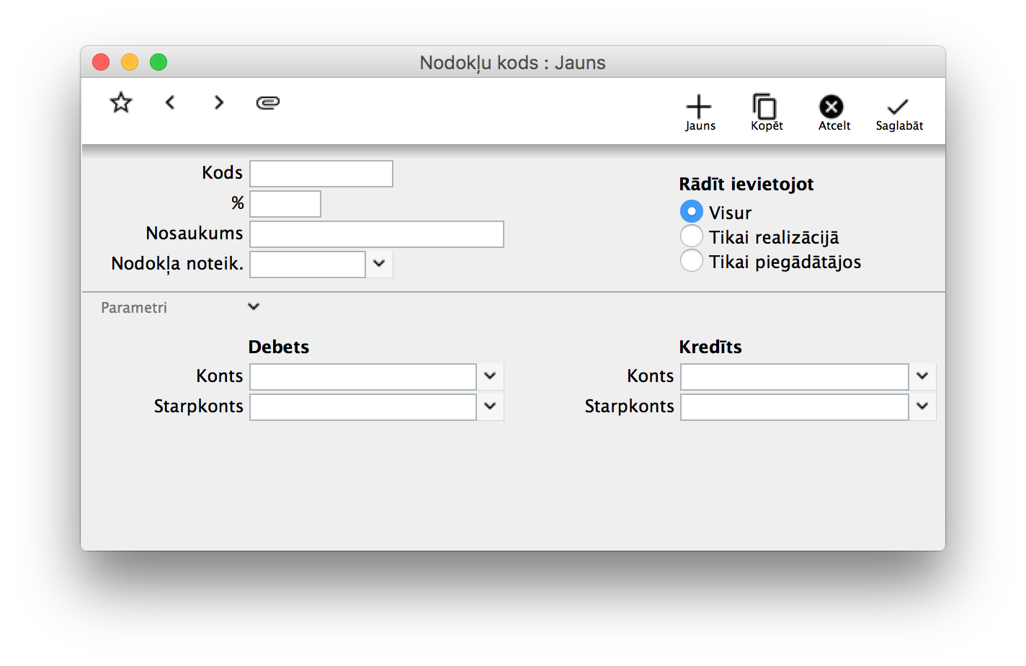The image size is (1026, 666).
Task: Pick the Tikai piegādātājos radio option
Action: [692, 261]
